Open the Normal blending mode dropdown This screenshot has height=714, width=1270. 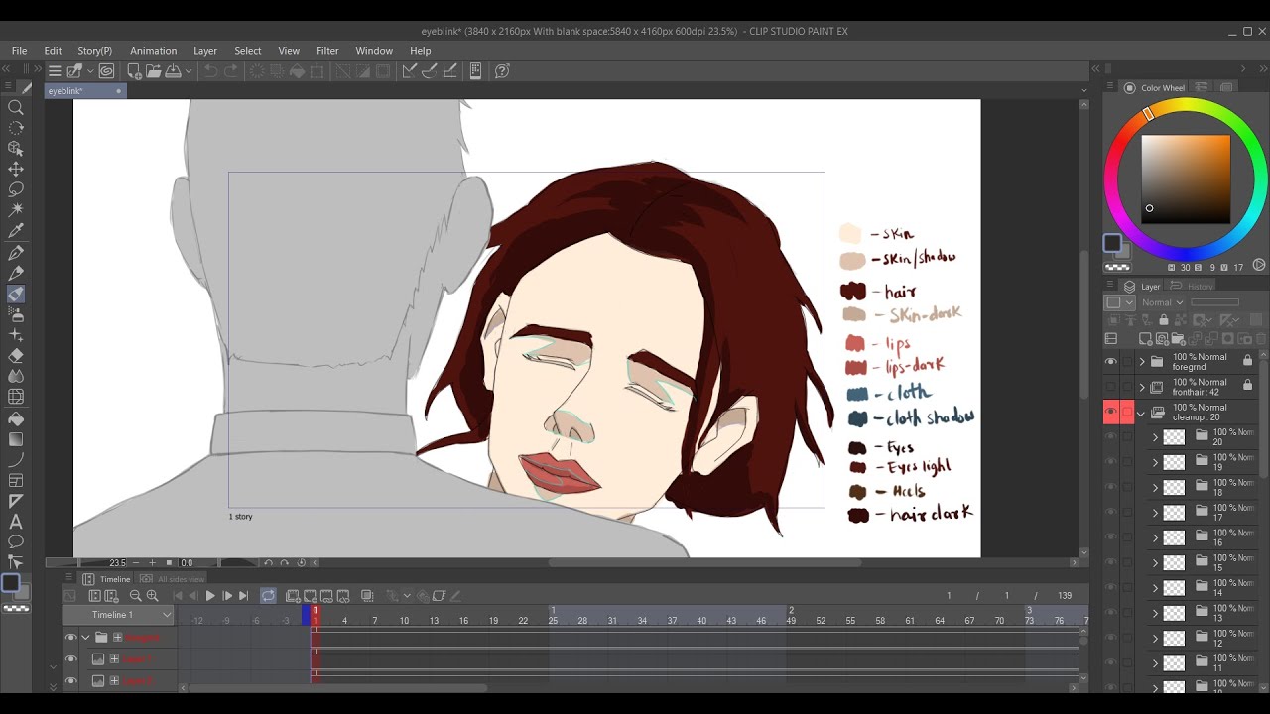click(x=1162, y=302)
